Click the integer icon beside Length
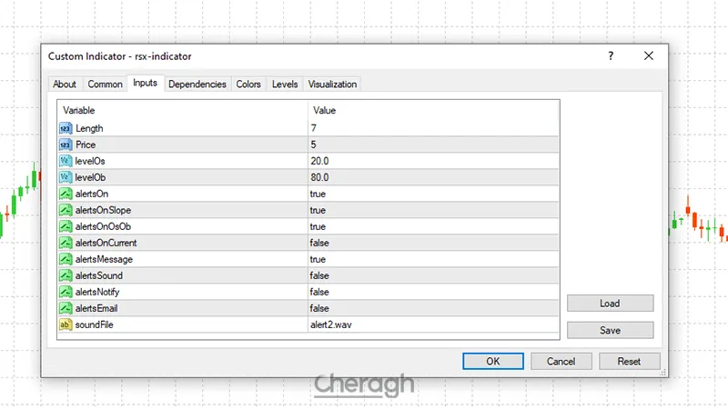 pos(66,128)
